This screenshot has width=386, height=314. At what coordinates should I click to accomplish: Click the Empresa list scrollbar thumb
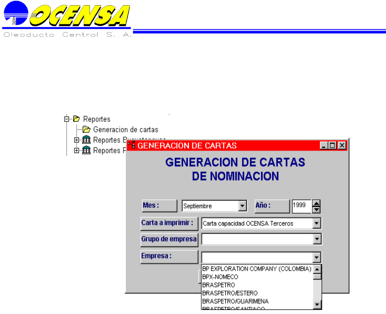coord(317,277)
